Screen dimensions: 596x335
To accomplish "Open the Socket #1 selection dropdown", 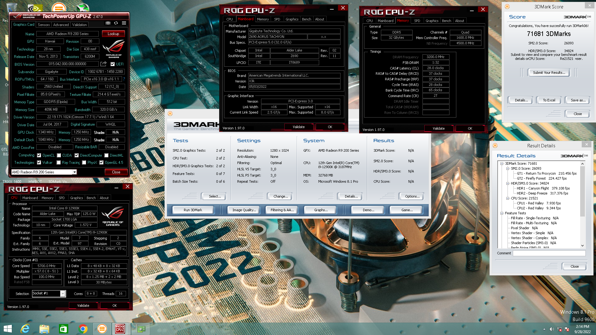I will (x=63, y=293).
